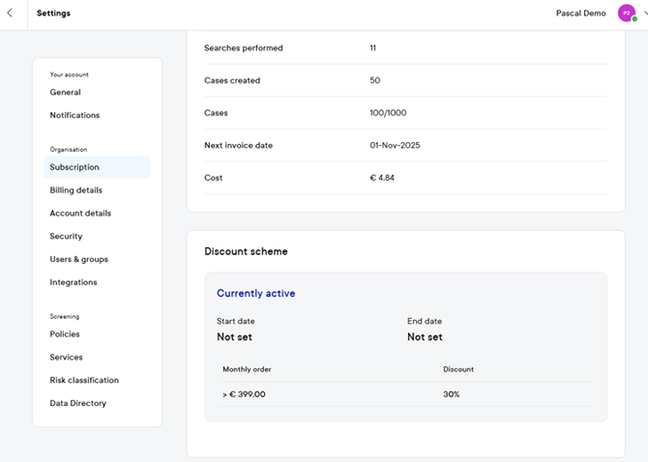Open the Services page
This screenshot has height=462, width=648.
(x=66, y=358)
